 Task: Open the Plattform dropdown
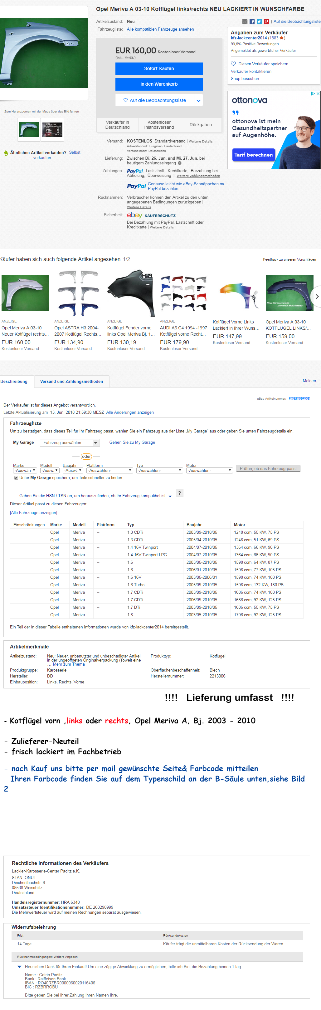click(109, 471)
